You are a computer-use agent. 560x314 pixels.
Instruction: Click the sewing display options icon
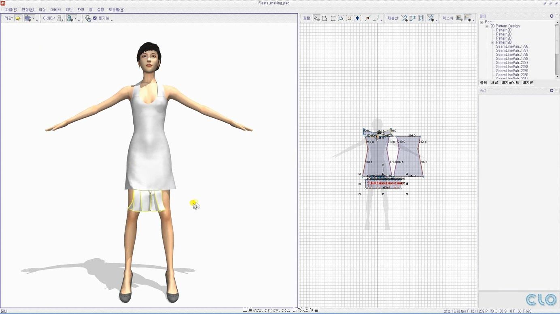[431, 18]
